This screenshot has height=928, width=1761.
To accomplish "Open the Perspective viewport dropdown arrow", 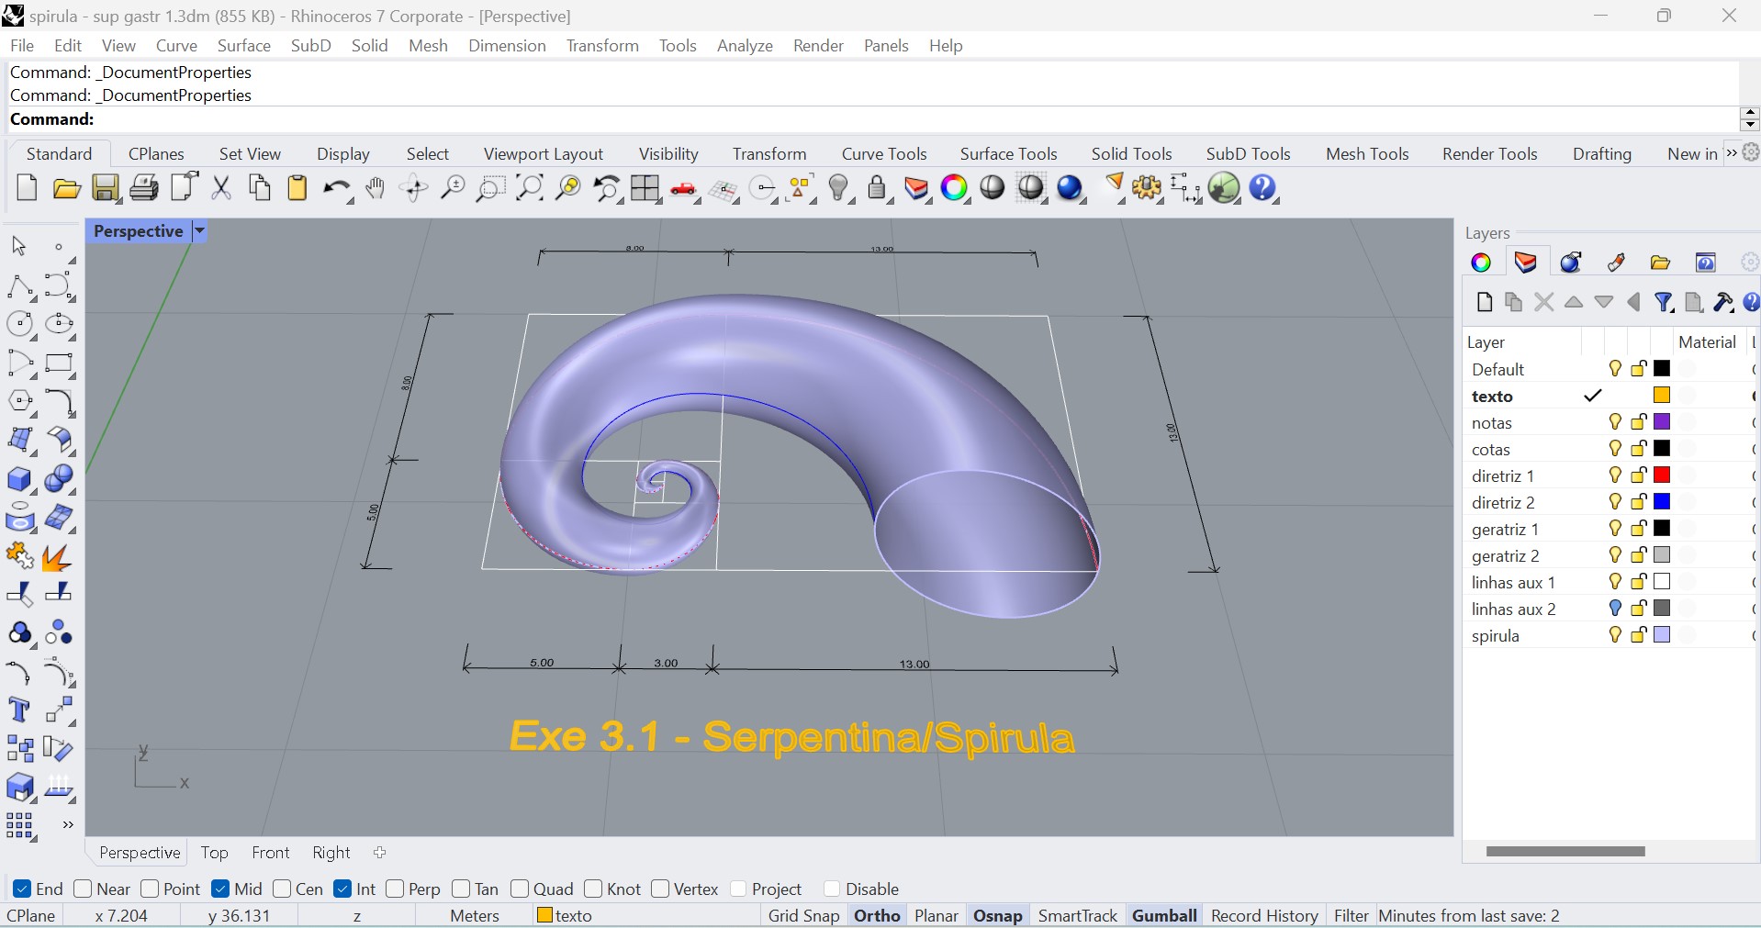I will tap(199, 231).
